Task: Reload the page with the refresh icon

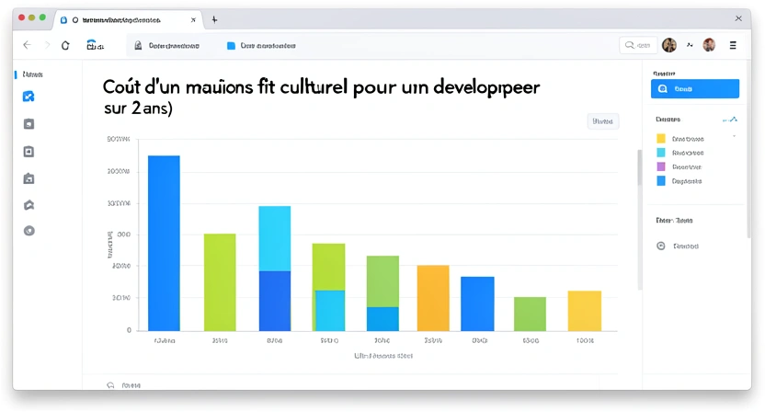Action: (x=65, y=45)
